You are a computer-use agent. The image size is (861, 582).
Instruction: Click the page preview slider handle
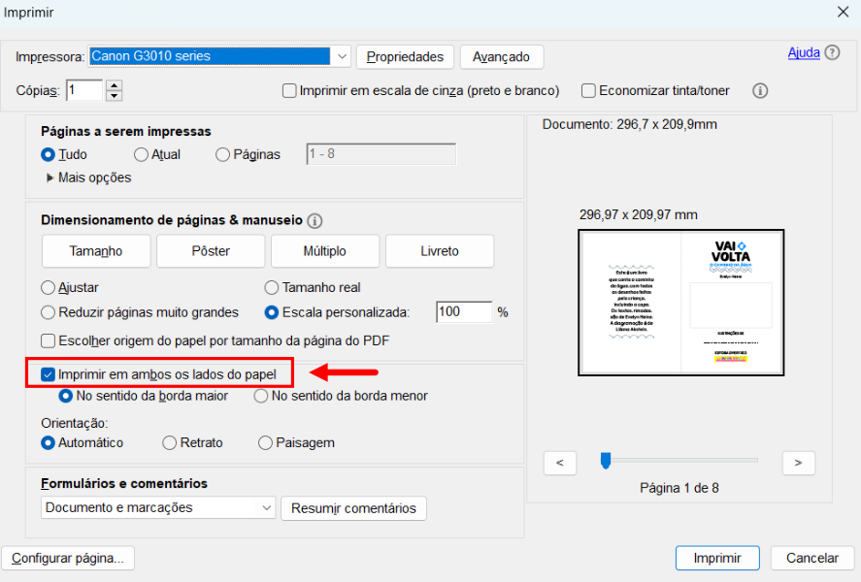pos(606,461)
